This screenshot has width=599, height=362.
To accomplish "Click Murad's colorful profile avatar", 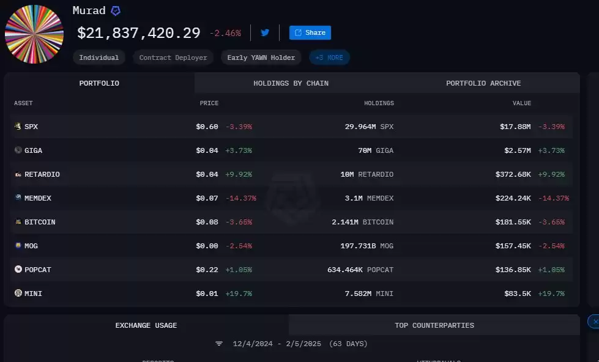I will [x=34, y=34].
